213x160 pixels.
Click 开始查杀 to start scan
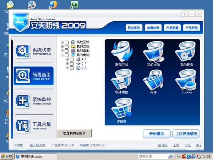click(157, 134)
